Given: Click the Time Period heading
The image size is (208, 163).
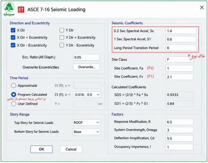Looking at the screenshot, I should (19, 78).
